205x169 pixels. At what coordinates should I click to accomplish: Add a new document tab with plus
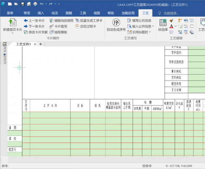[41, 44]
